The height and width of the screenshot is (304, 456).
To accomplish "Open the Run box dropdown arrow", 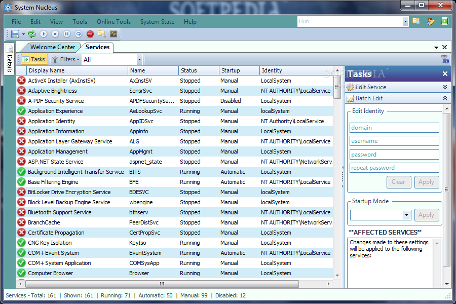I will (x=405, y=21).
